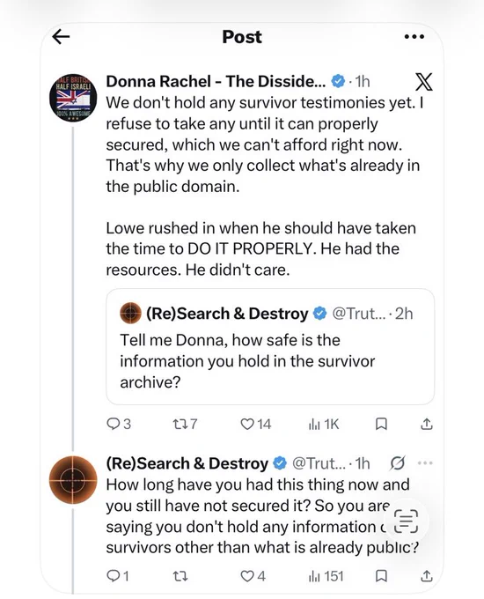This screenshot has width=484, height=599.
Task: Share Donna Rachel's post
Action: [427, 424]
